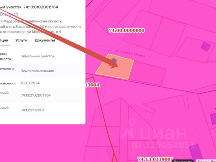Click the Beta-версия badge
This screenshot has height=162, width=216.
[x=183, y=161]
